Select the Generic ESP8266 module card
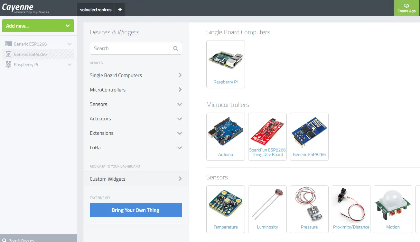 [309, 137]
